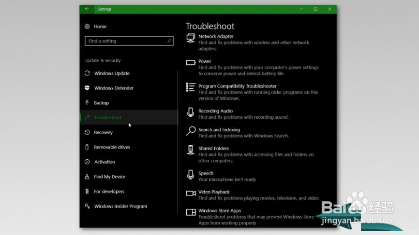Image resolution: width=419 pixels, height=235 pixels.
Task: Click the For developers tools icon
Action: tap(87, 191)
